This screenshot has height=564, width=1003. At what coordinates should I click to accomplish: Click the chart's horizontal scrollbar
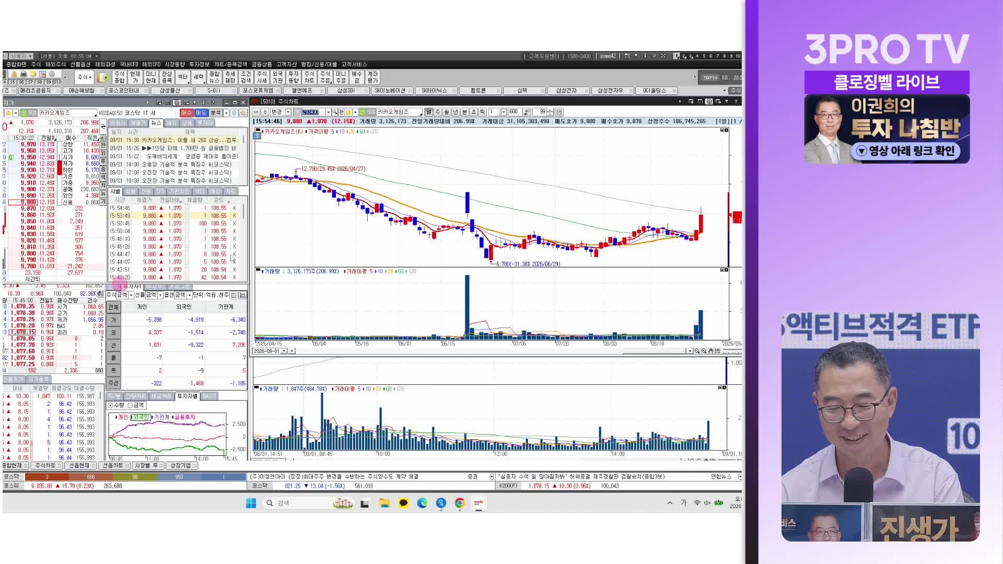[491, 351]
